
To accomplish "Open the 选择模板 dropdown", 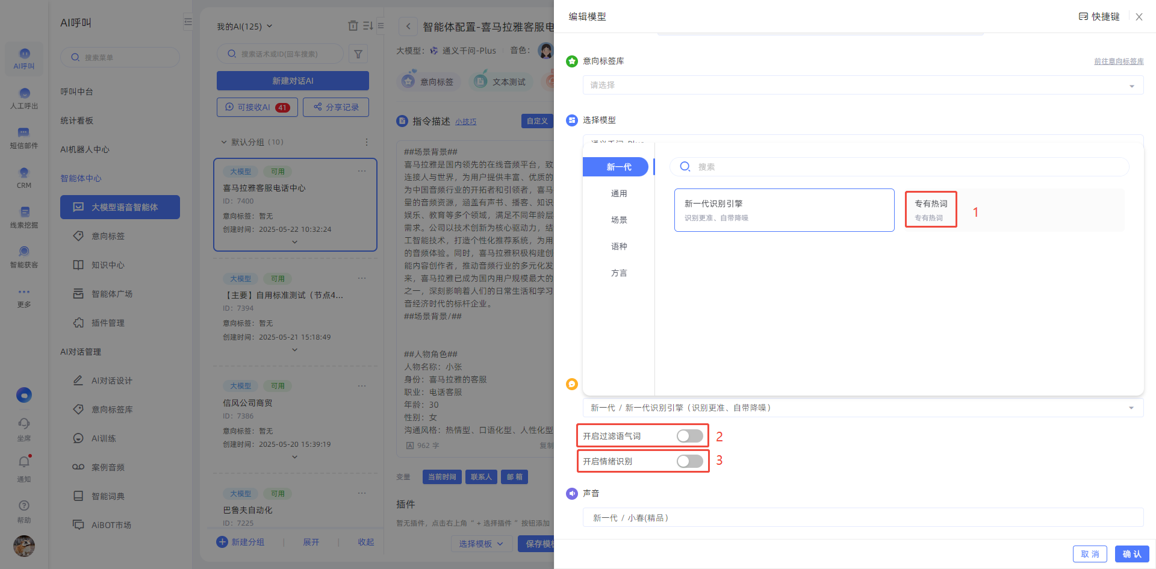I will tap(482, 544).
